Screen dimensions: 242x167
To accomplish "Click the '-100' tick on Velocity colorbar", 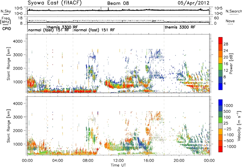I will (x=229, y=135).
